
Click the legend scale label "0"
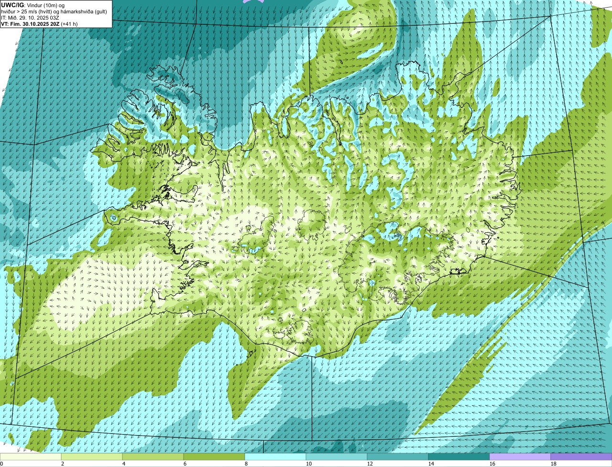(1, 464)
